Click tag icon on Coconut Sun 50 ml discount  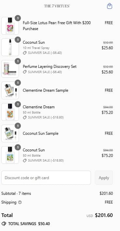[25, 161]
